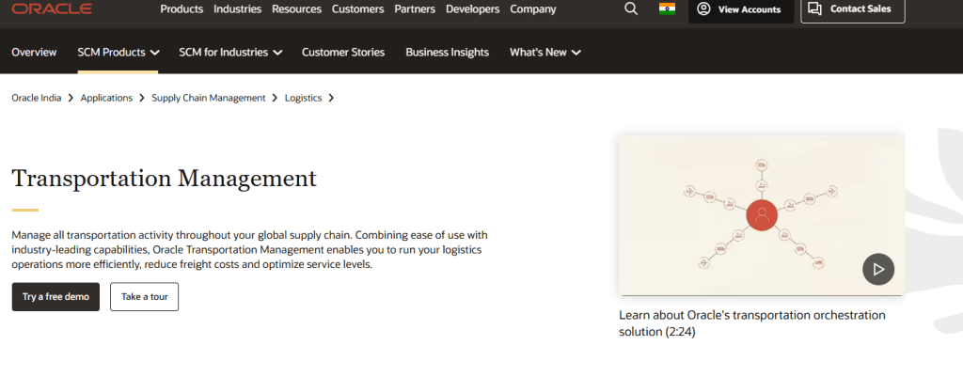963x377 pixels.
Task: Go to the Applications breadcrumb
Action: tap(106, 98)
